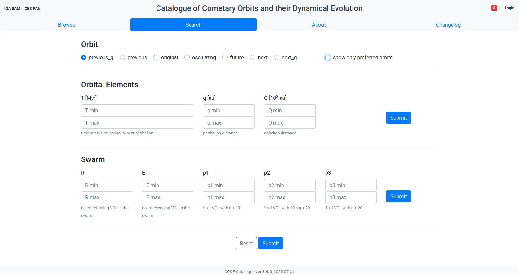Click the Q min aphelion field

pos(290,110)
